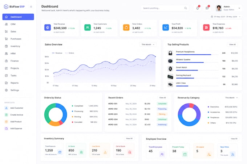Click the Total Profit chart icon

[x=166, y=28]
